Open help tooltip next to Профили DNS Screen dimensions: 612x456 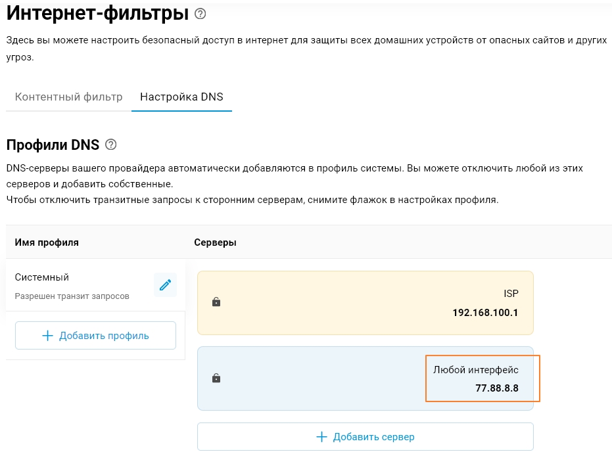(x=111, y=145)
